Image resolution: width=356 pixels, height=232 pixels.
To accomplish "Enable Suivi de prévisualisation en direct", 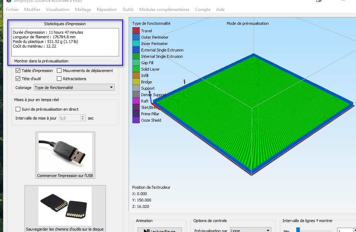I will tap(18, 109).
